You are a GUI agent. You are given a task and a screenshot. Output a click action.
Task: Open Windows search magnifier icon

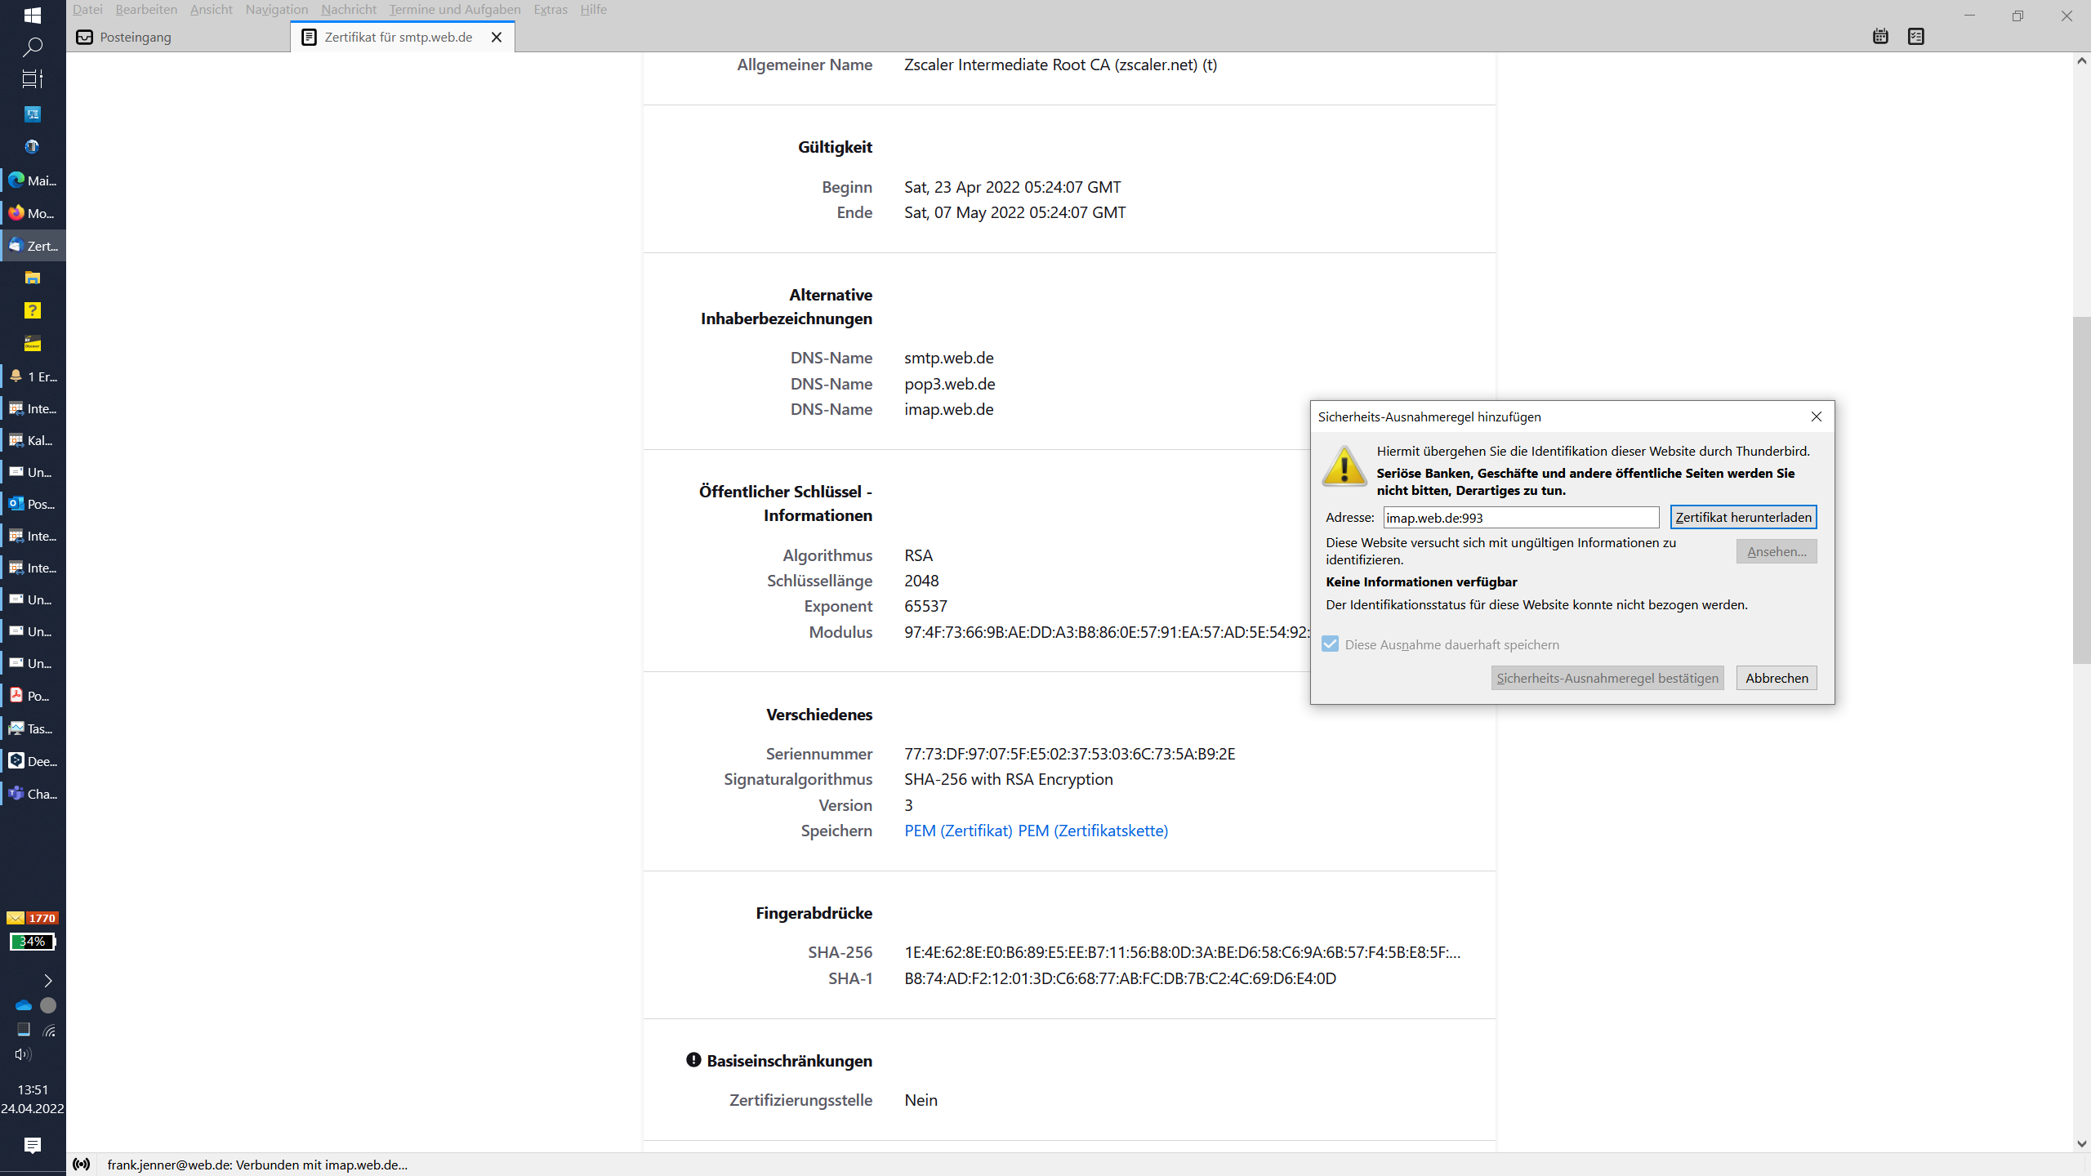[33, 47]
